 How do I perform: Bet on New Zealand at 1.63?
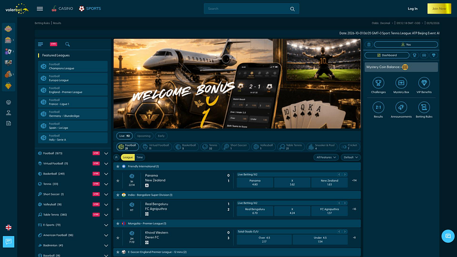(329, 183)
